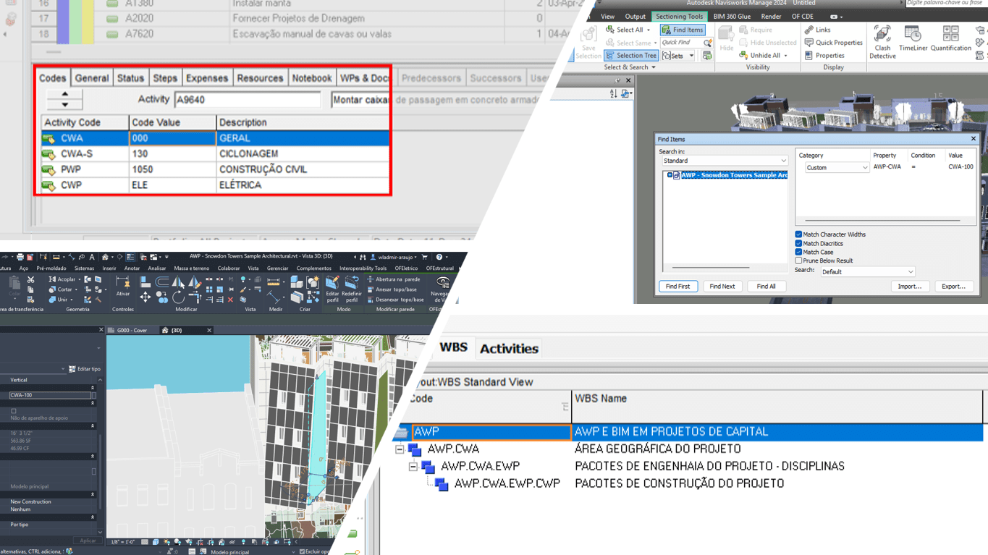Click the Redefinir perfil tool in Revit

point(352,287)
